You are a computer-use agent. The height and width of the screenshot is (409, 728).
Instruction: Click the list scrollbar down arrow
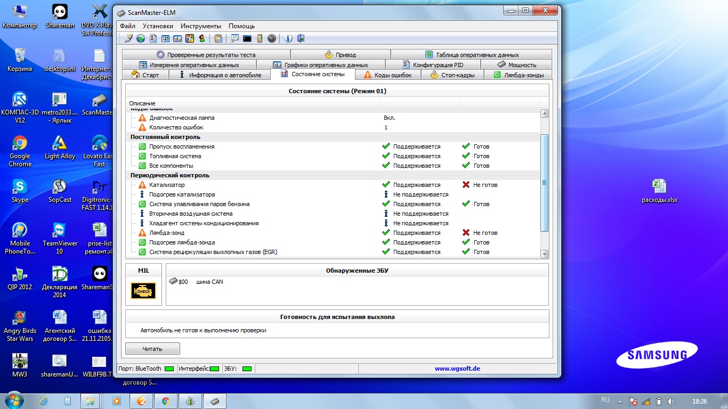pyautogui.click(x=544, y=254)
